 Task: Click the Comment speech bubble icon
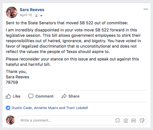coord(31,96)
